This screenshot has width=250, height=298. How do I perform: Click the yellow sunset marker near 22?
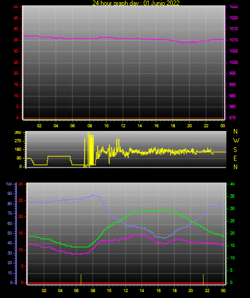pyautogui.click(x=203, y=279)
